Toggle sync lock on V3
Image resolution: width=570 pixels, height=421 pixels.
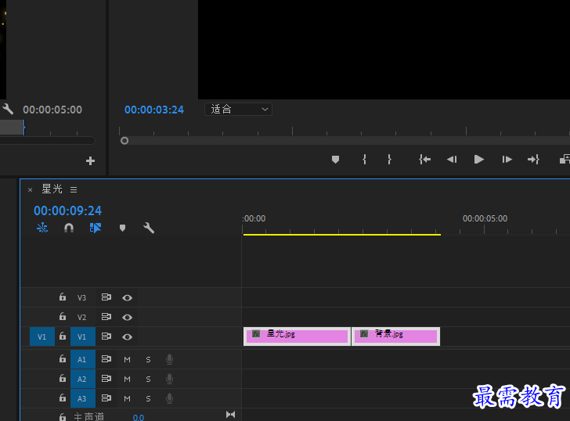[x=106, y=297]
